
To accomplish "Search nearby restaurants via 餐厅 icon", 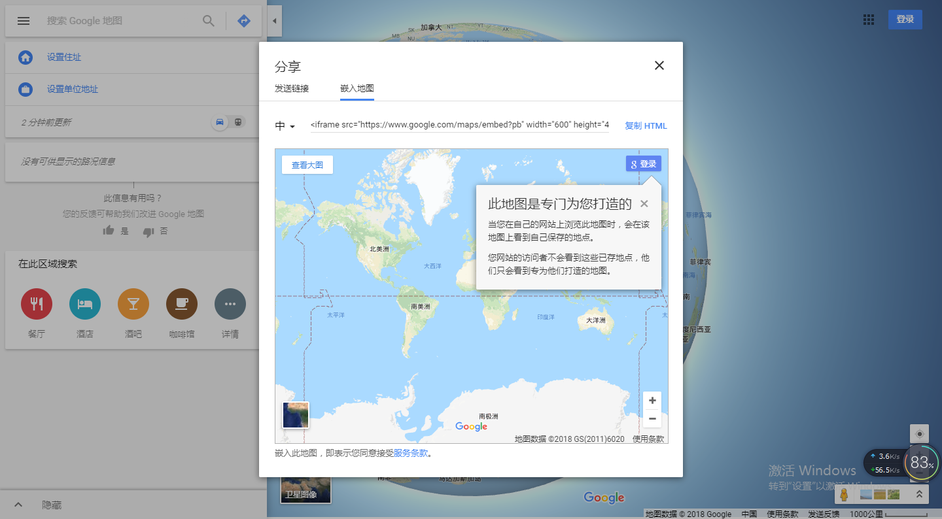I will 37,304.
